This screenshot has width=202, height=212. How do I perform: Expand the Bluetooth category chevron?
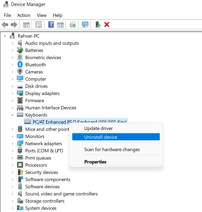(x=12, y=65)
